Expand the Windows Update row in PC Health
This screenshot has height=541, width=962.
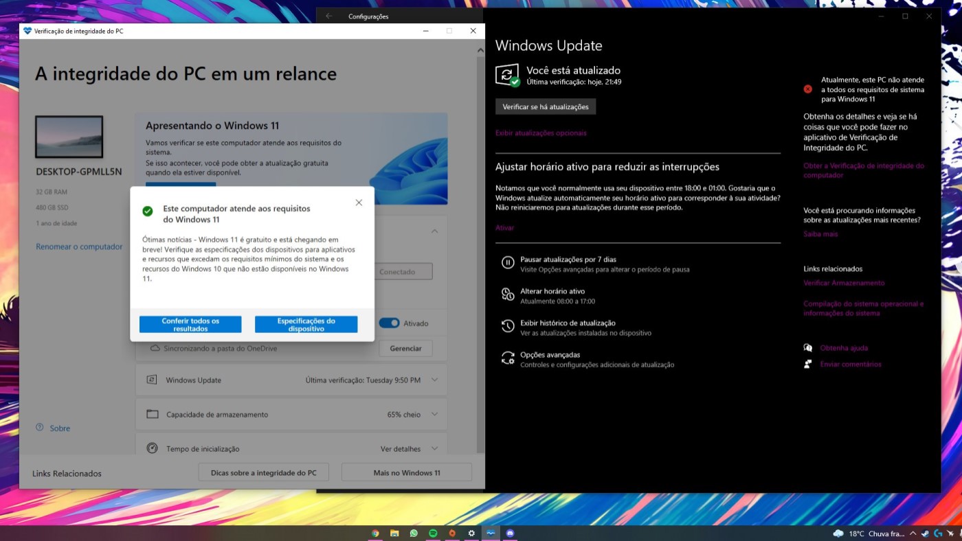[434, 380]
